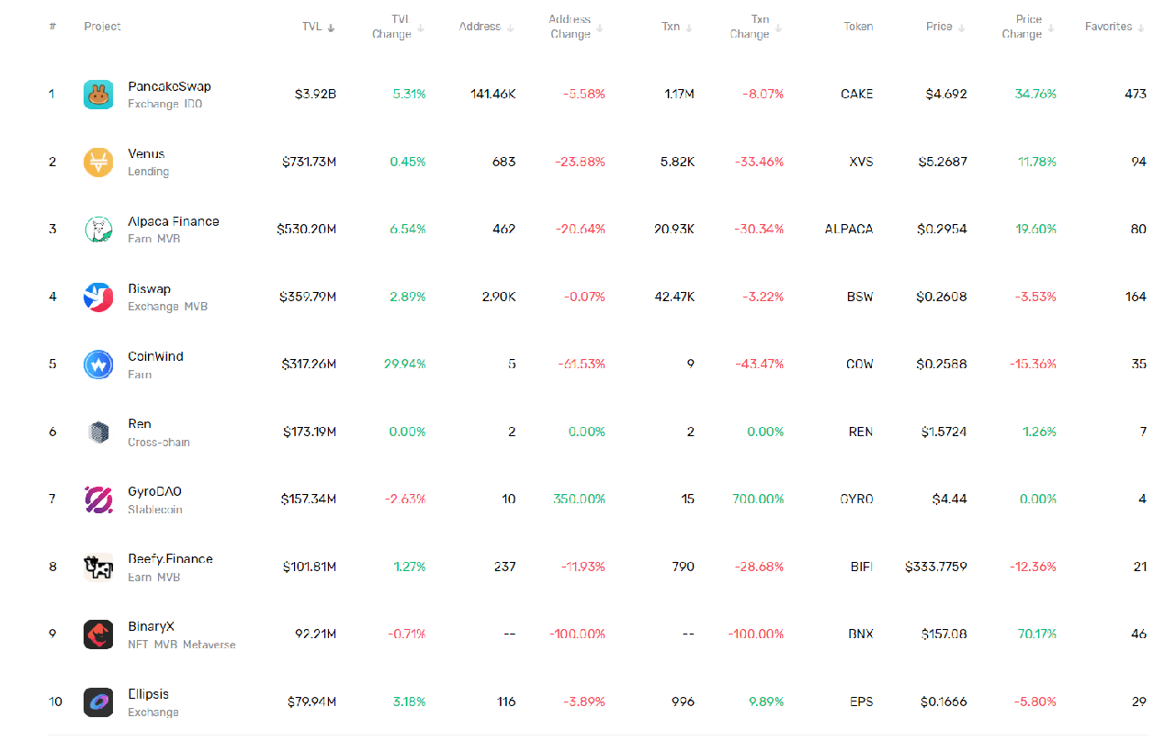Click BIFI price $333.7759
Image resolution: width=1176 pixels, height=741 pixels.
pos(935,567)
